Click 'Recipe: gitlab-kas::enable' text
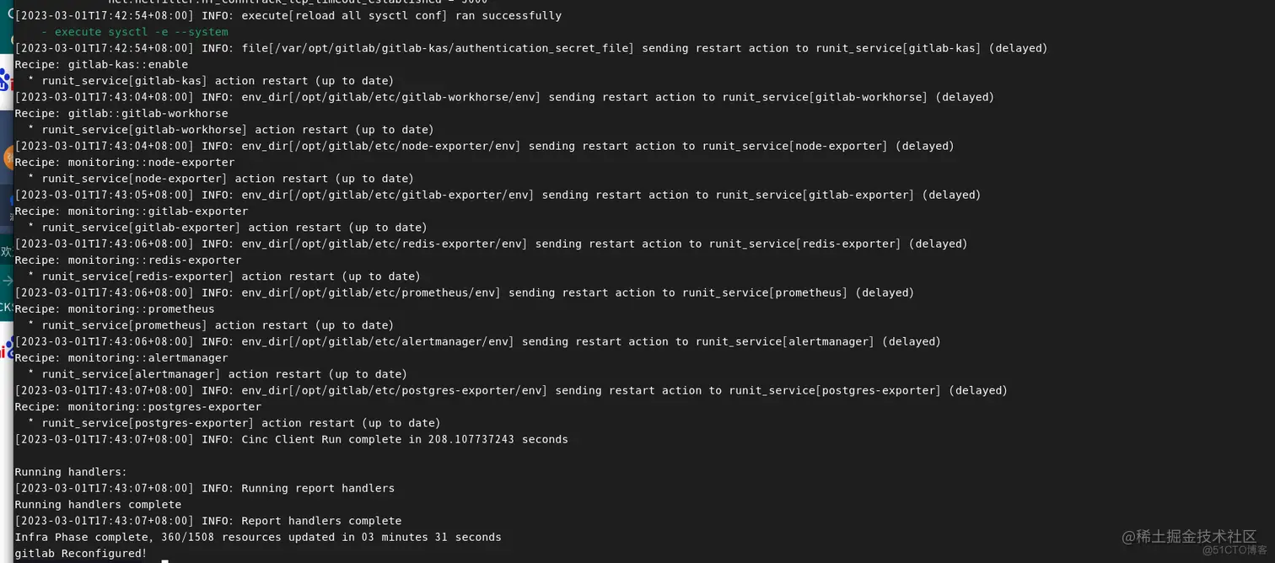 (101, 65)
